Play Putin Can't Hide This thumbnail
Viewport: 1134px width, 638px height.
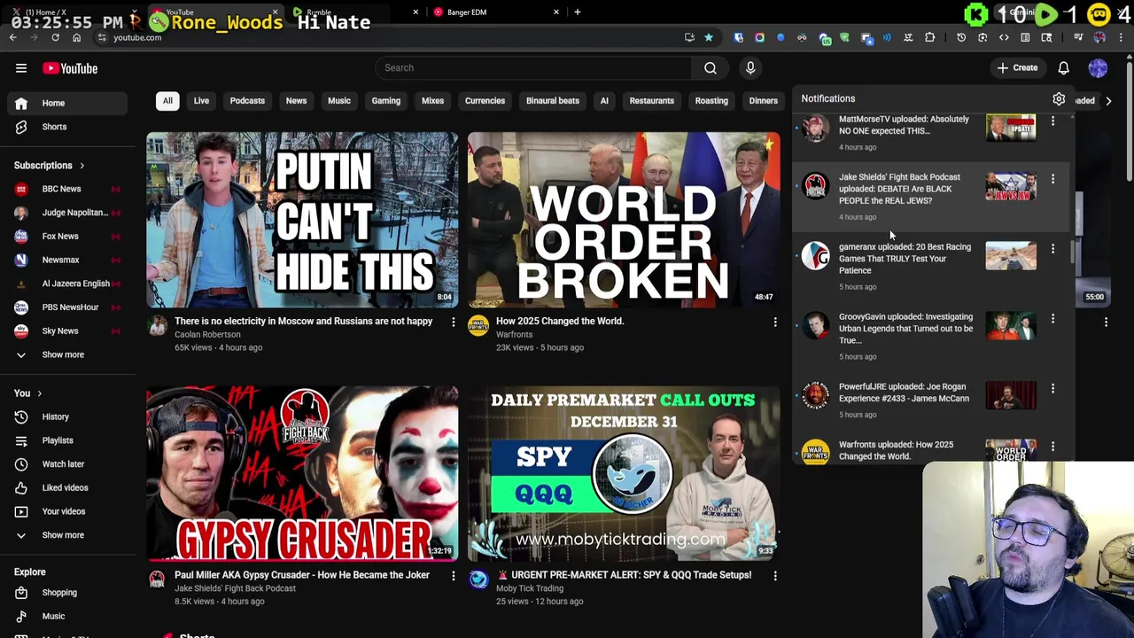302,220
